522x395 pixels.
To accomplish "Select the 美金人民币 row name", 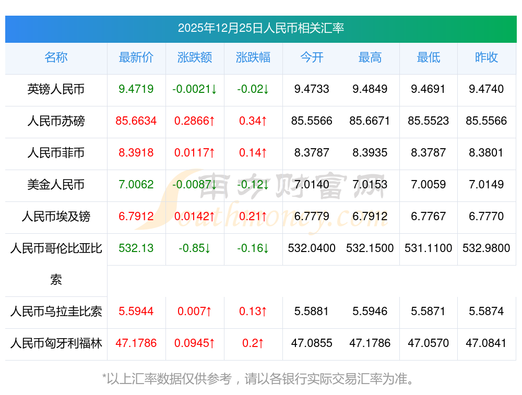I will [x=56, y=184].
